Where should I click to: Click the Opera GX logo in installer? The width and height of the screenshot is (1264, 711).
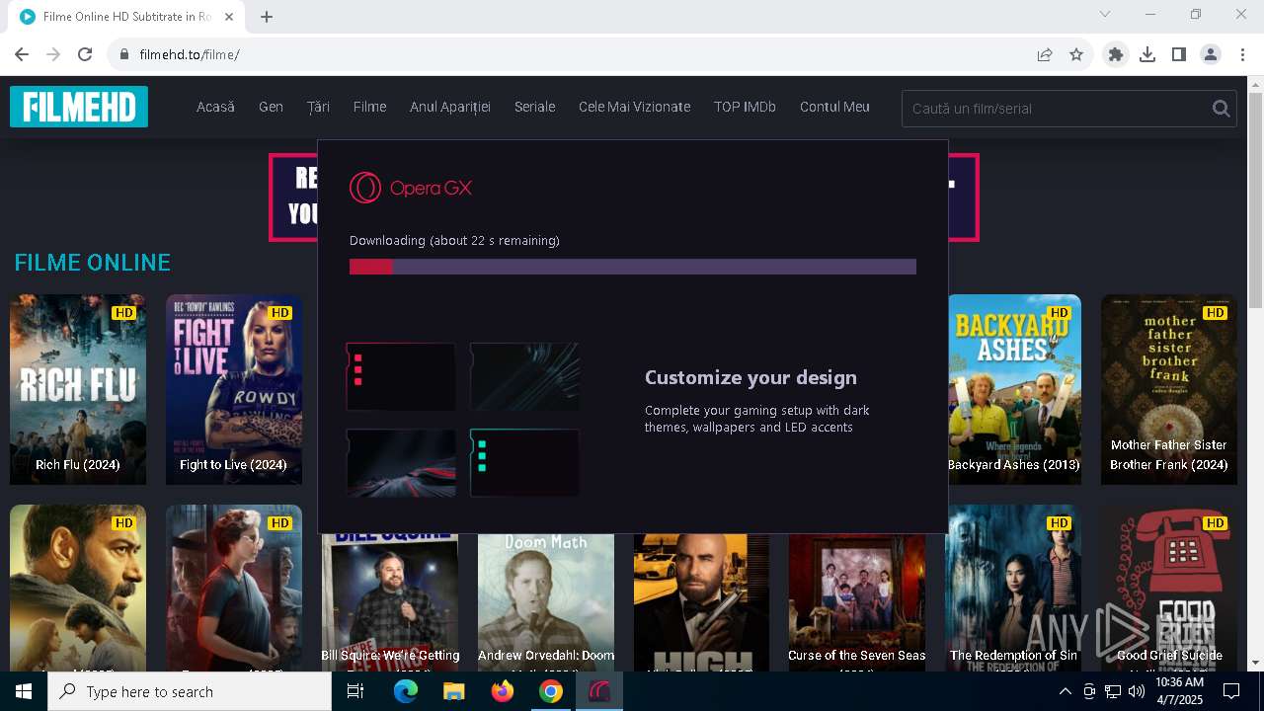tap(411, 188)
